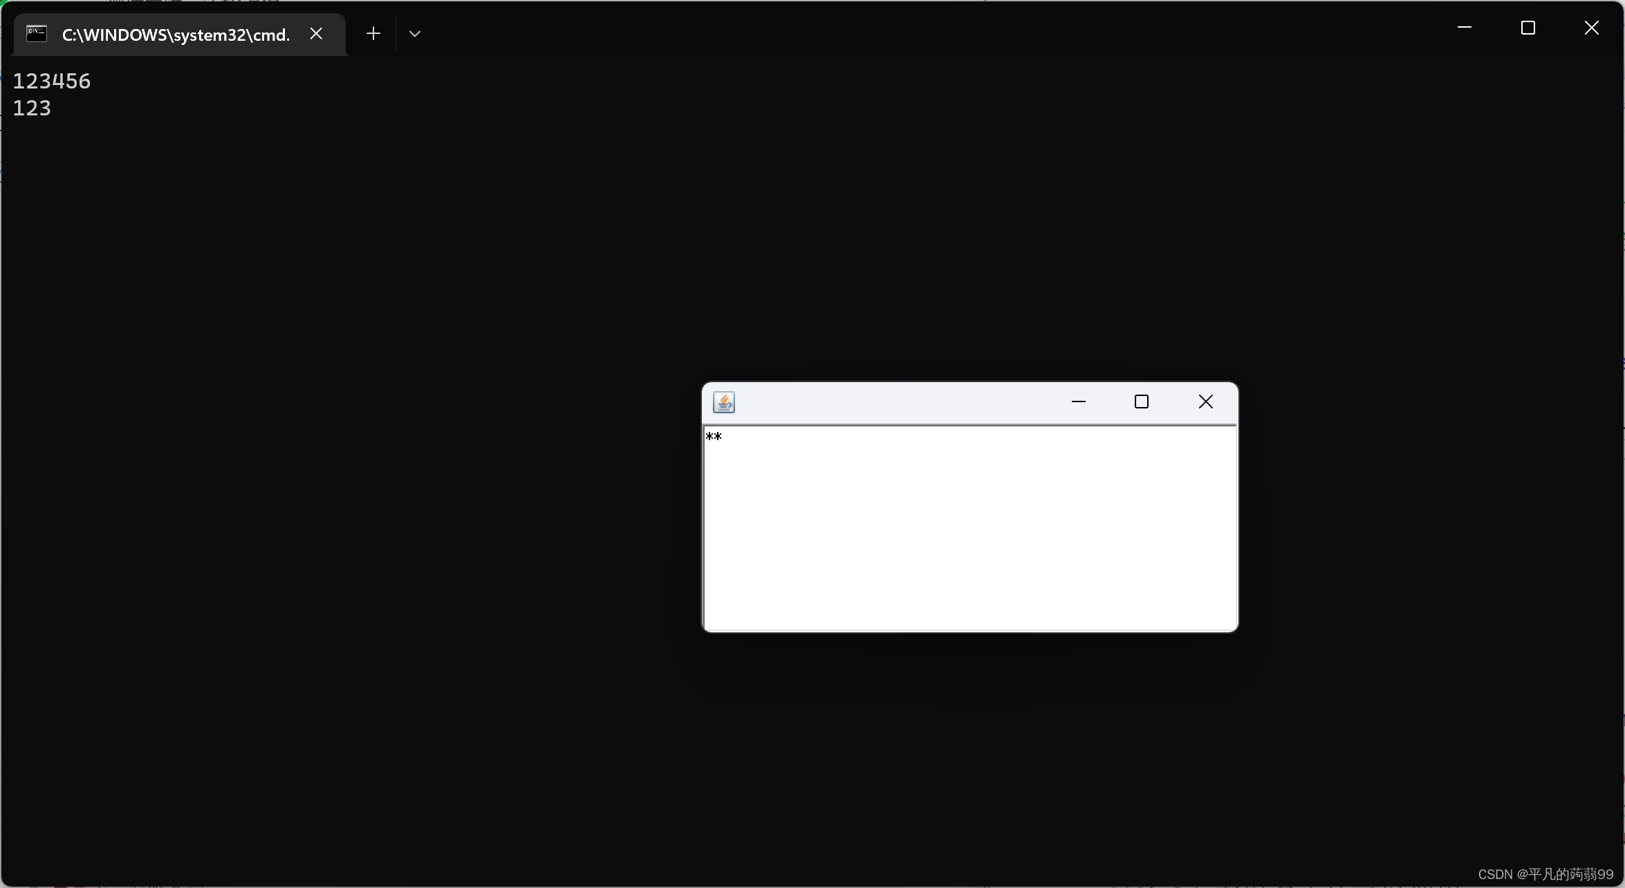Maximize the Java application window
Image resolution: width=1625 pixels, height=888 pixels.
click(1142, 402)
